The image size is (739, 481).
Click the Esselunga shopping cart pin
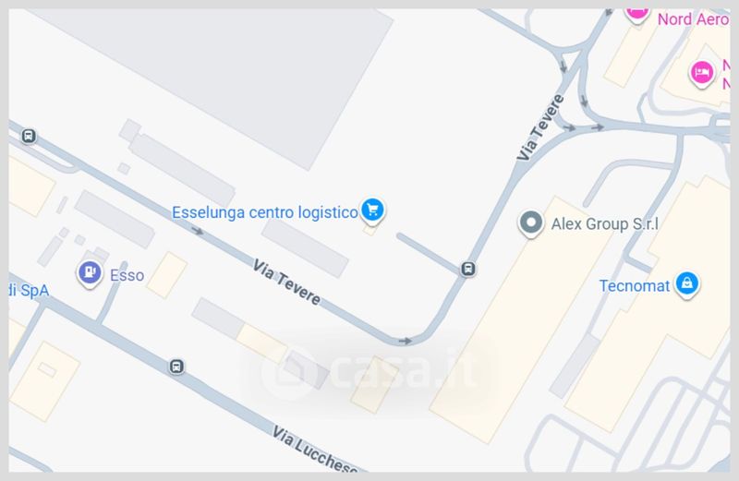(373, 210)
